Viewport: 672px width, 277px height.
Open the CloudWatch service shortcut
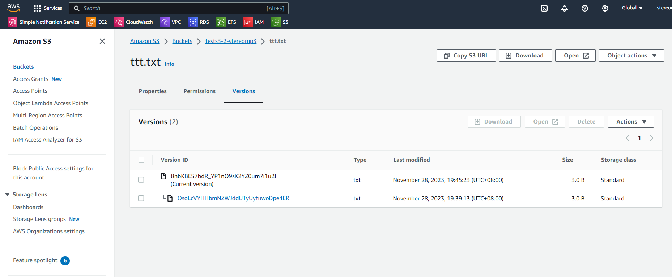[x=133, y=22]
